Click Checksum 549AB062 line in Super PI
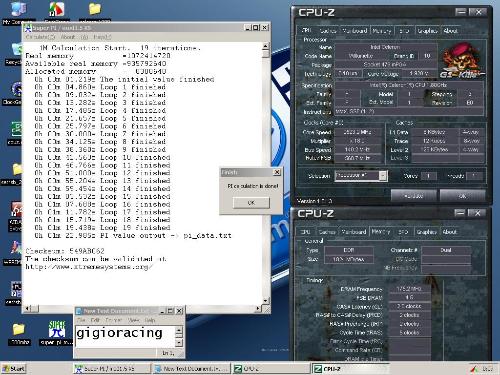Screen dimensions: 500x375 [65, 251]
